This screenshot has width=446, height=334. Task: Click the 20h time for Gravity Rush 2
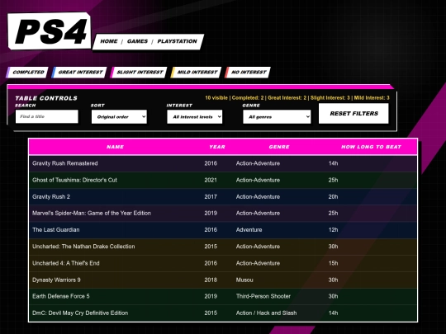pos(333,196)
